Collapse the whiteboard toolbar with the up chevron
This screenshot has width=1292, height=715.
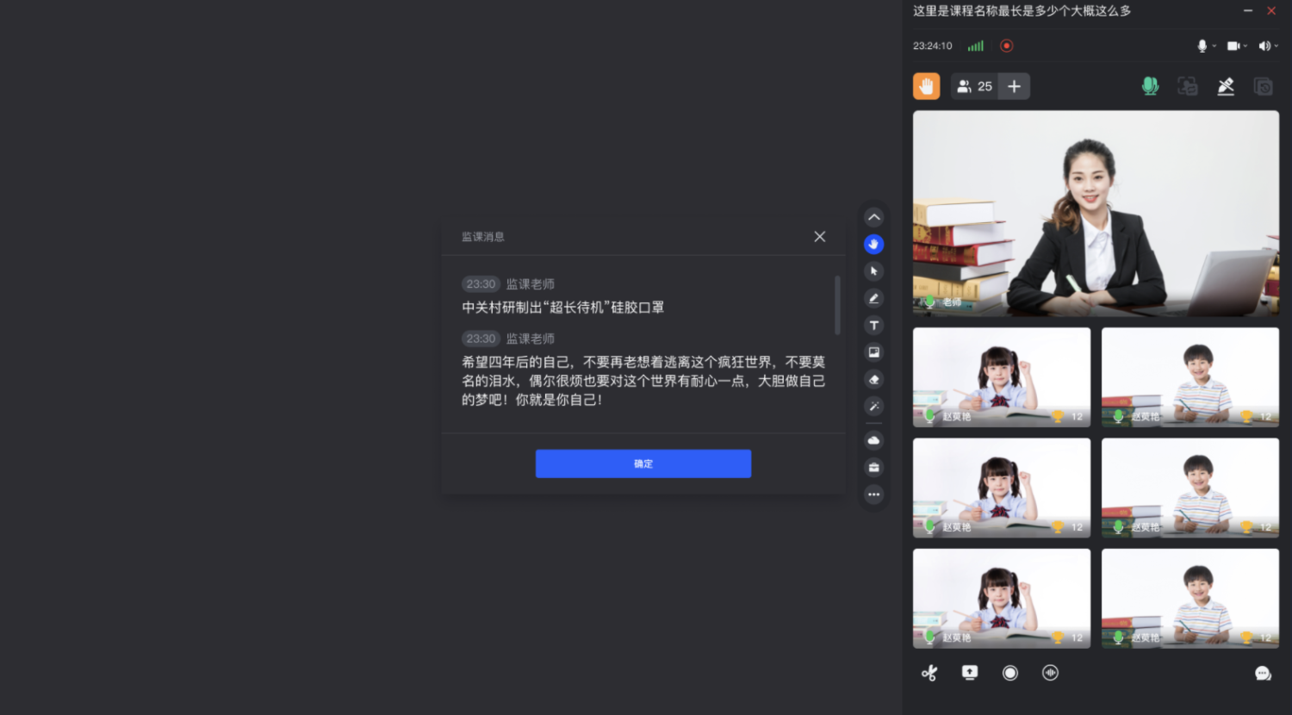click(x=873, y=217)
